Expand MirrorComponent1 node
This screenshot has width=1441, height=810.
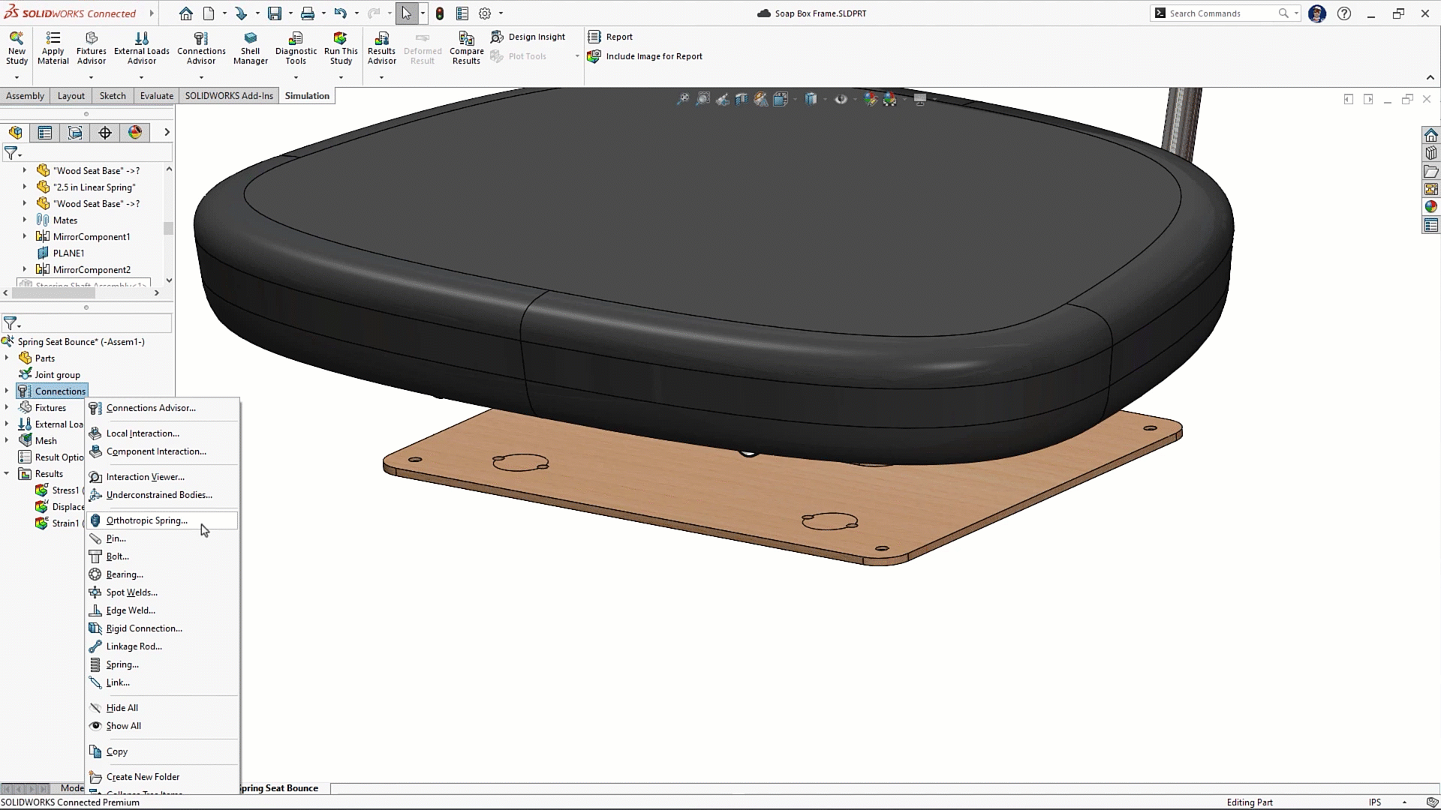point(25,237)
